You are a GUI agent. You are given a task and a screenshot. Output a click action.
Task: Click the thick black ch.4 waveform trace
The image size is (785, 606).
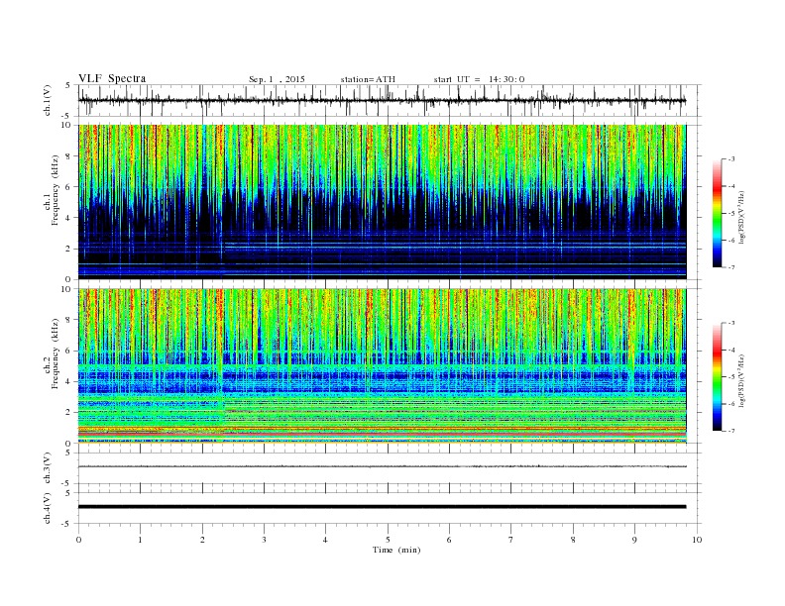pos(382,507)
